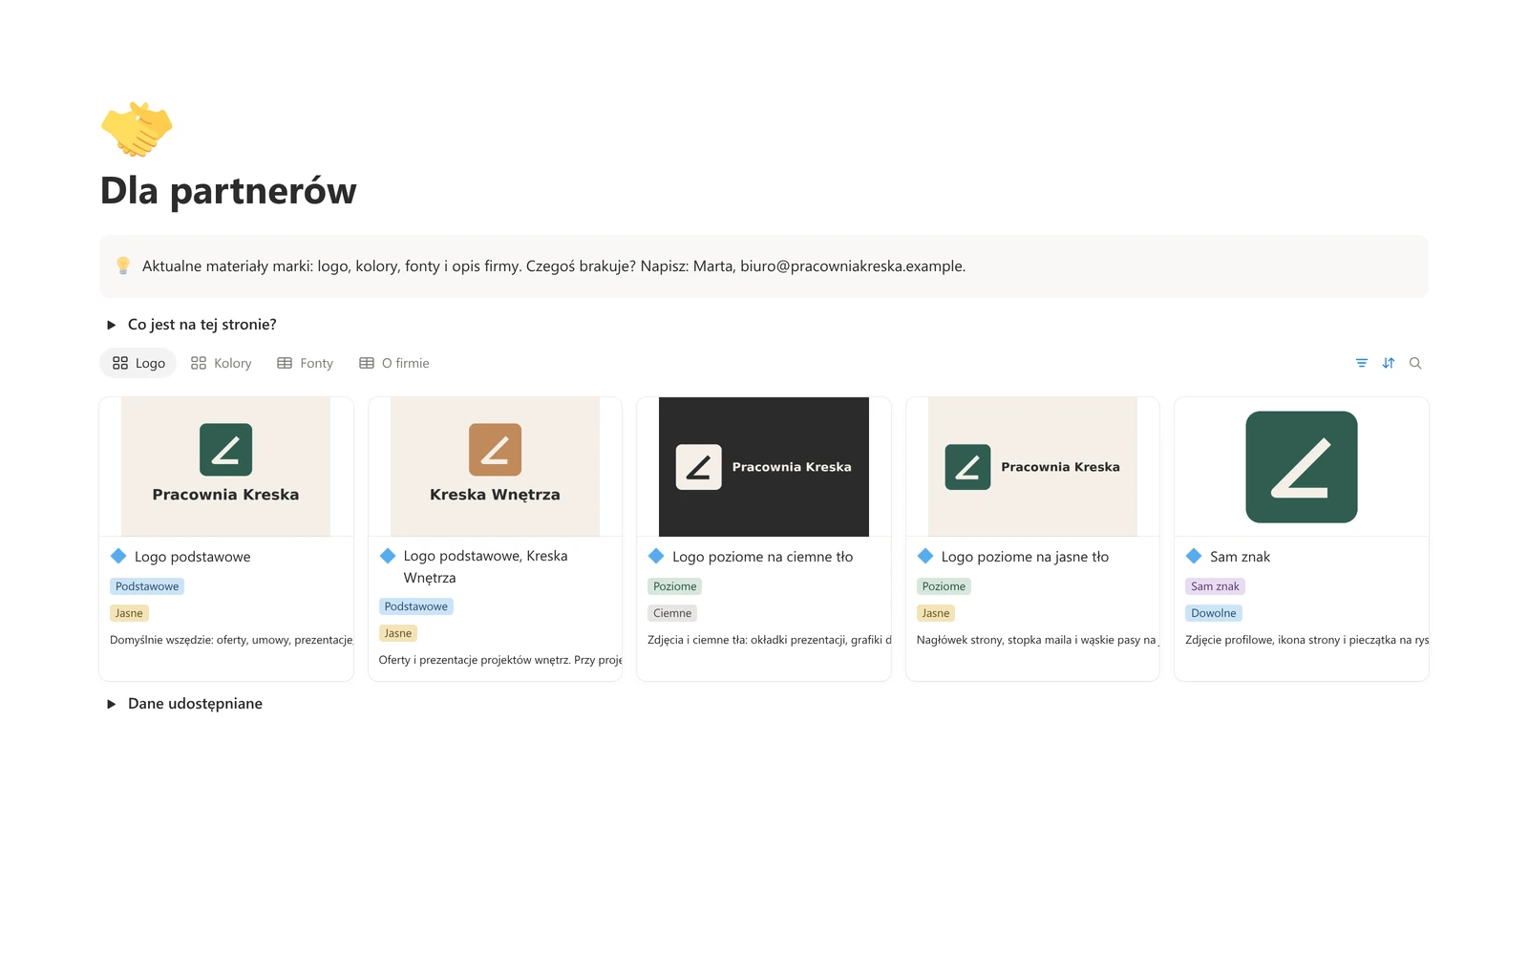Open 'Logo podstawowe, Kreska Wnętrza' title
This screenshot has width=1528, height=955.
tap(485, 566)
